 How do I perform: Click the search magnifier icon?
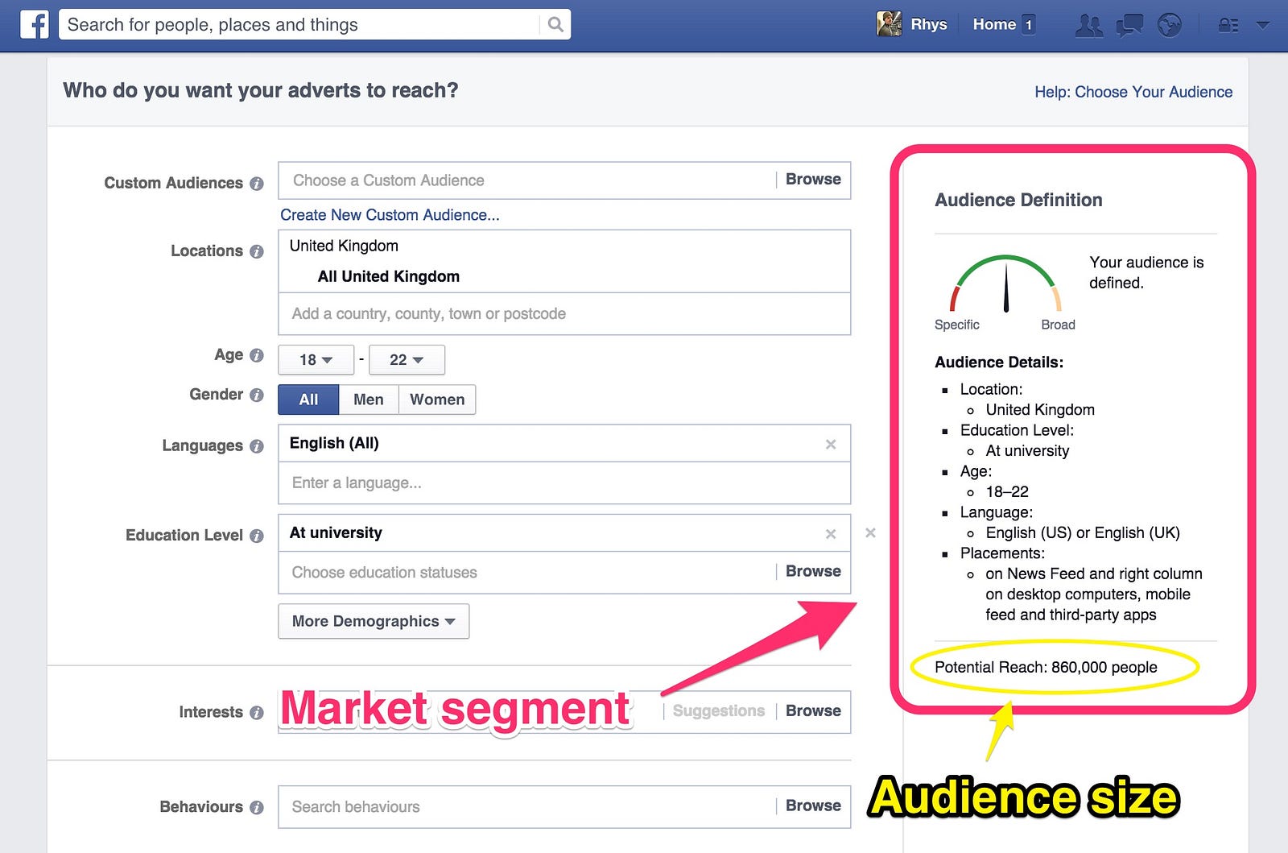[555, 24]
